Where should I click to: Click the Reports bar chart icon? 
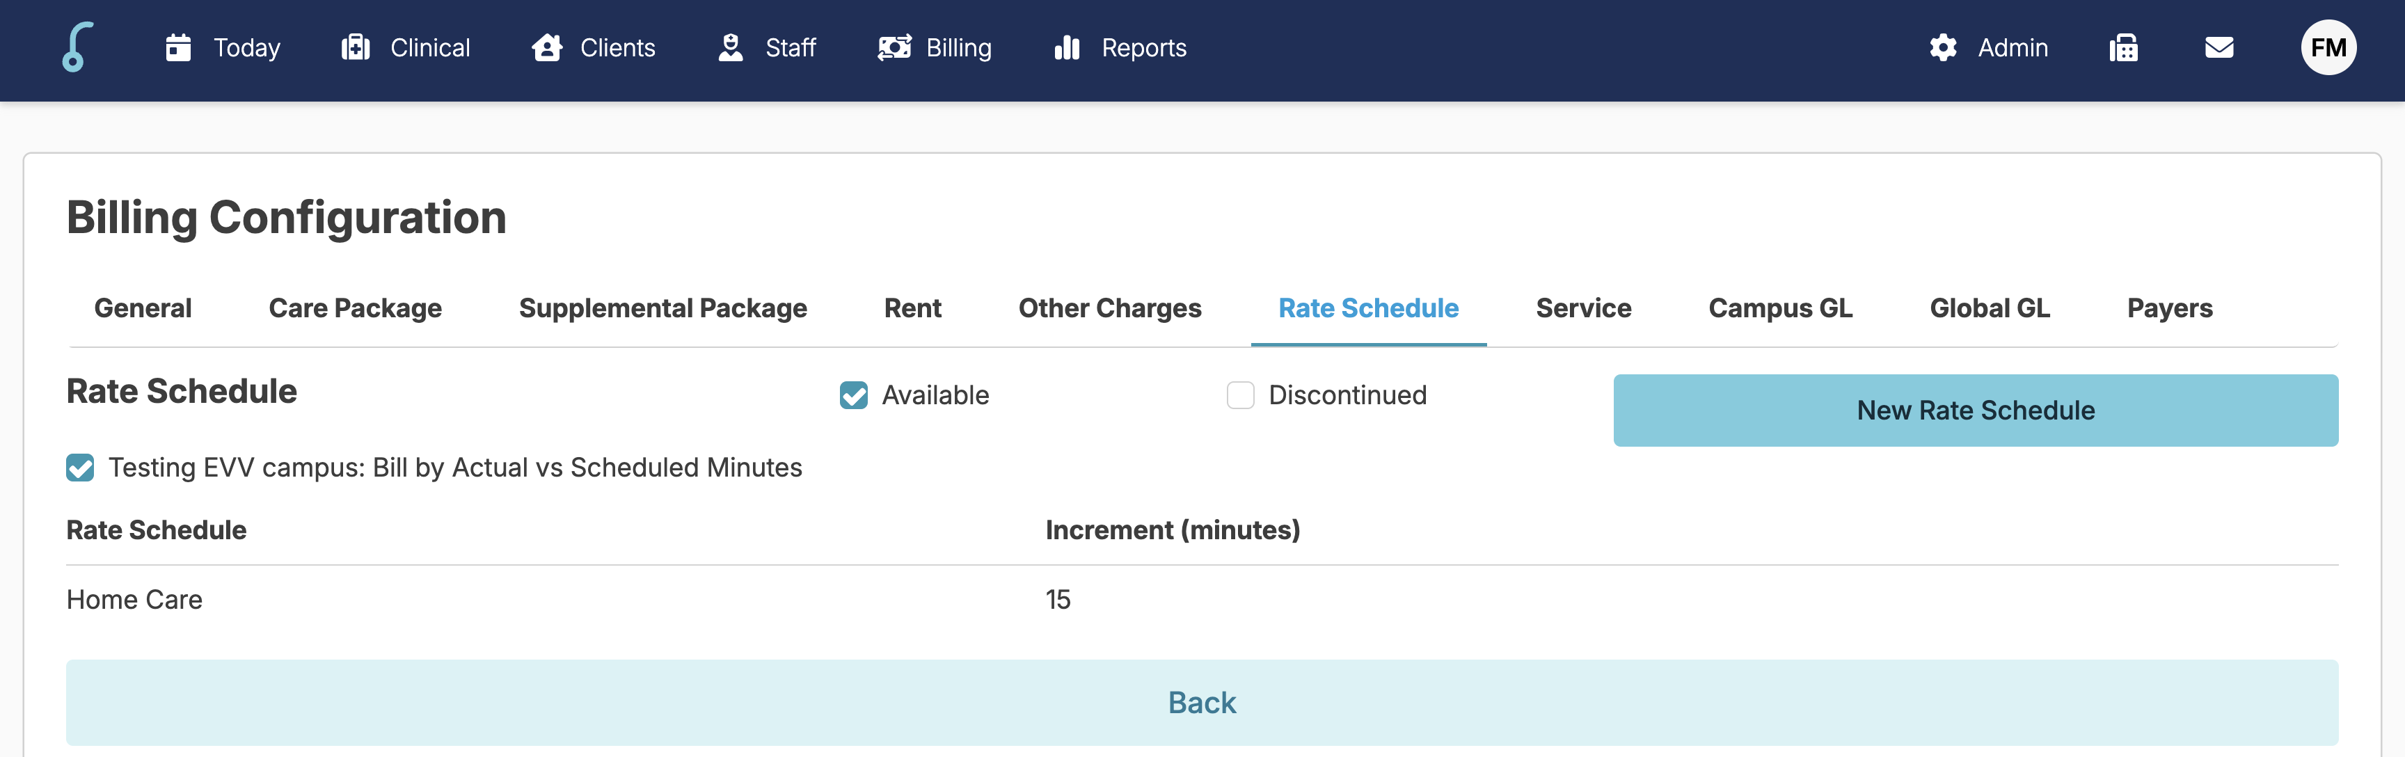(x=1066, y=47)
